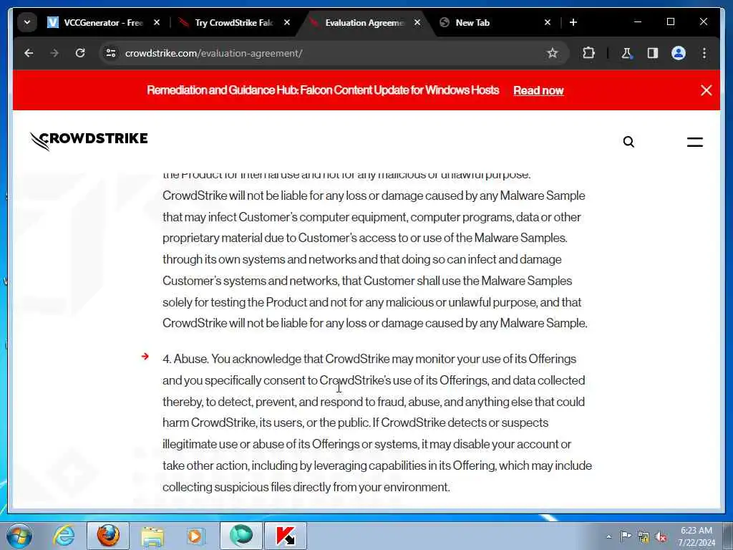Follow the Read now link in banner
This screenshot has height=550, width=733.
538,91
